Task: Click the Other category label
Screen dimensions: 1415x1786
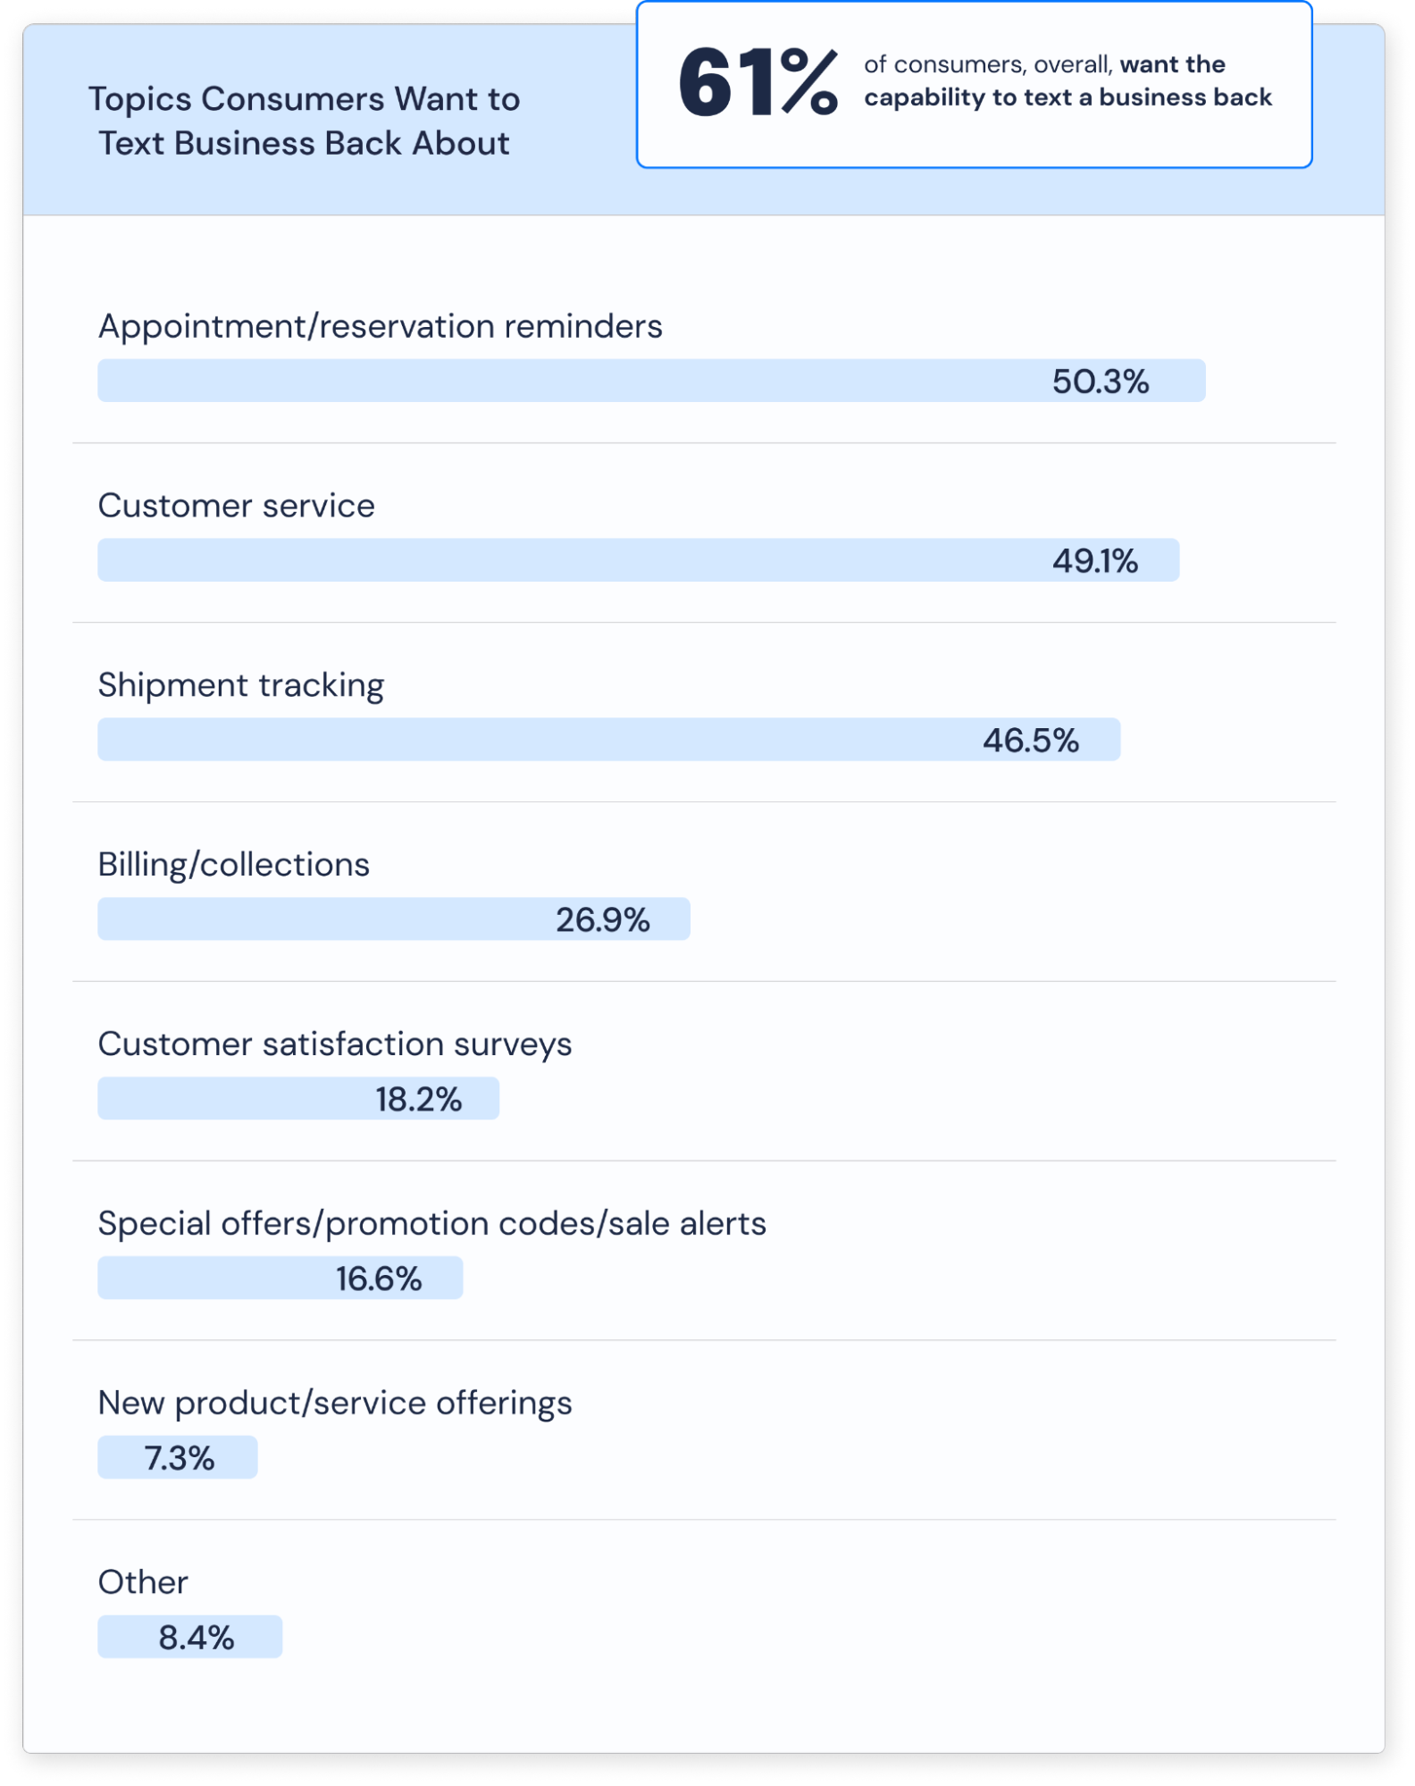Action: pyautogui.click(x=143, y=1582)
